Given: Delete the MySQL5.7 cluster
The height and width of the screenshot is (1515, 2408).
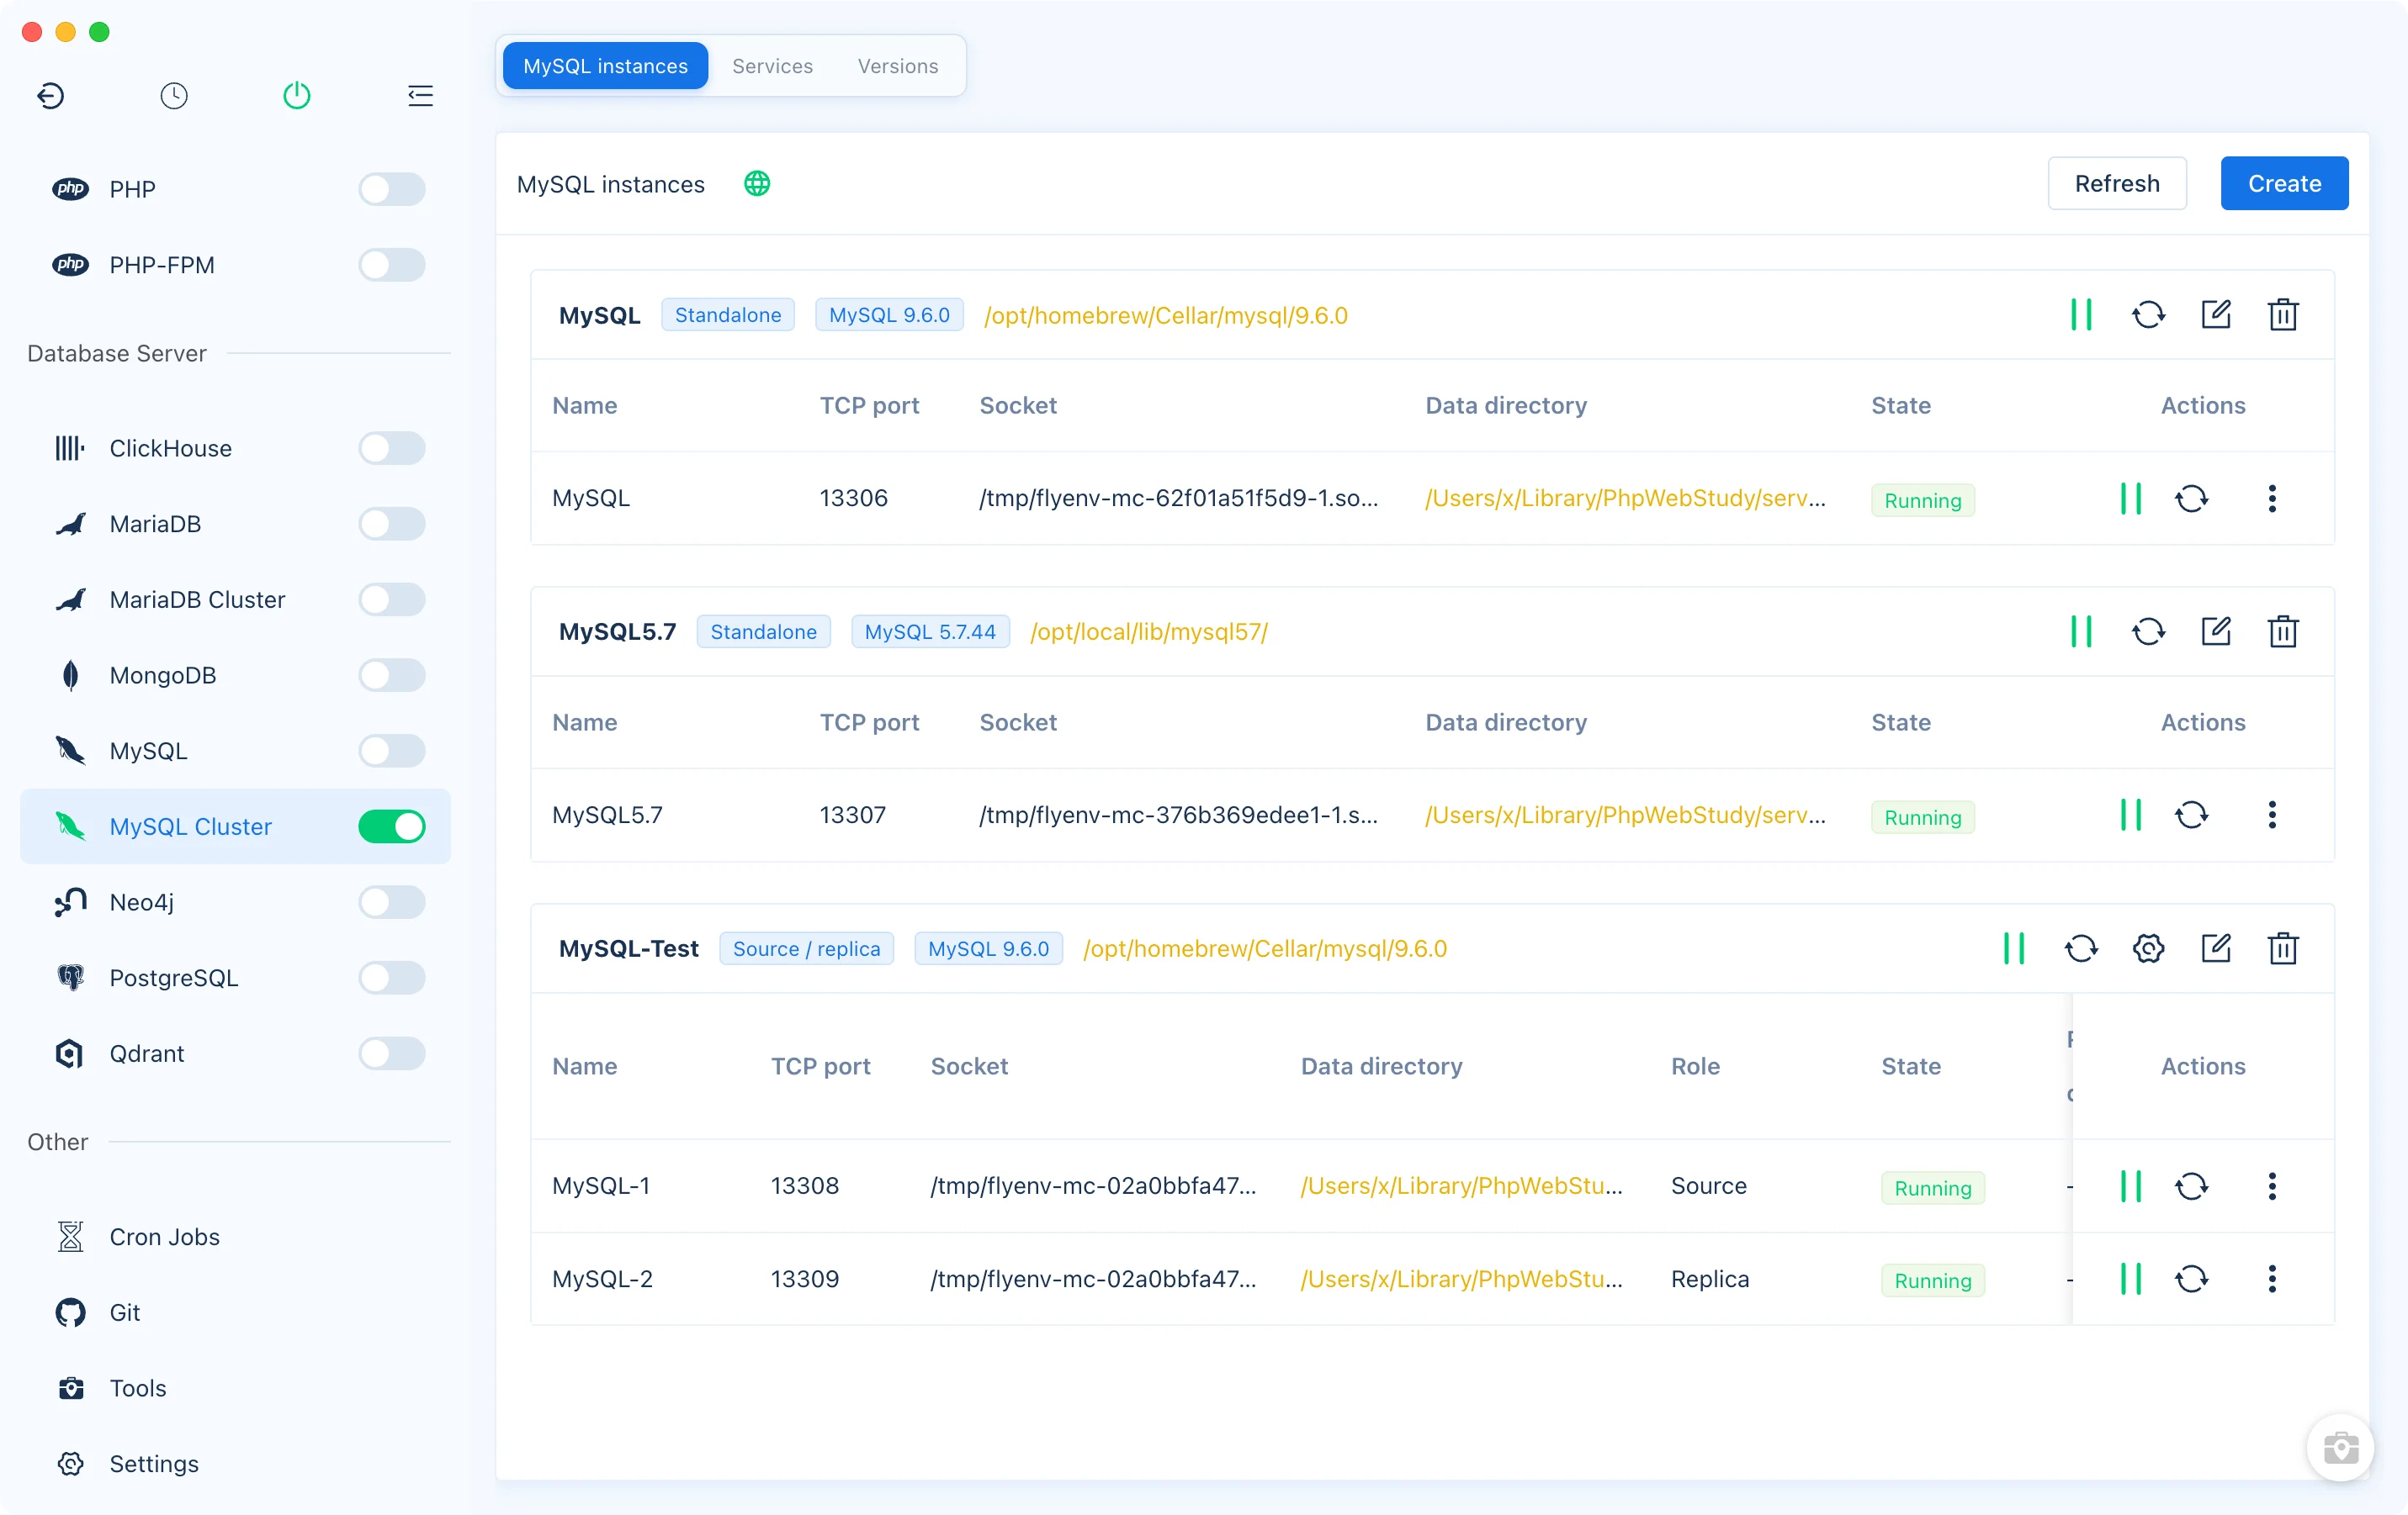Looking at the screenshot, I should coord(2283,631).
